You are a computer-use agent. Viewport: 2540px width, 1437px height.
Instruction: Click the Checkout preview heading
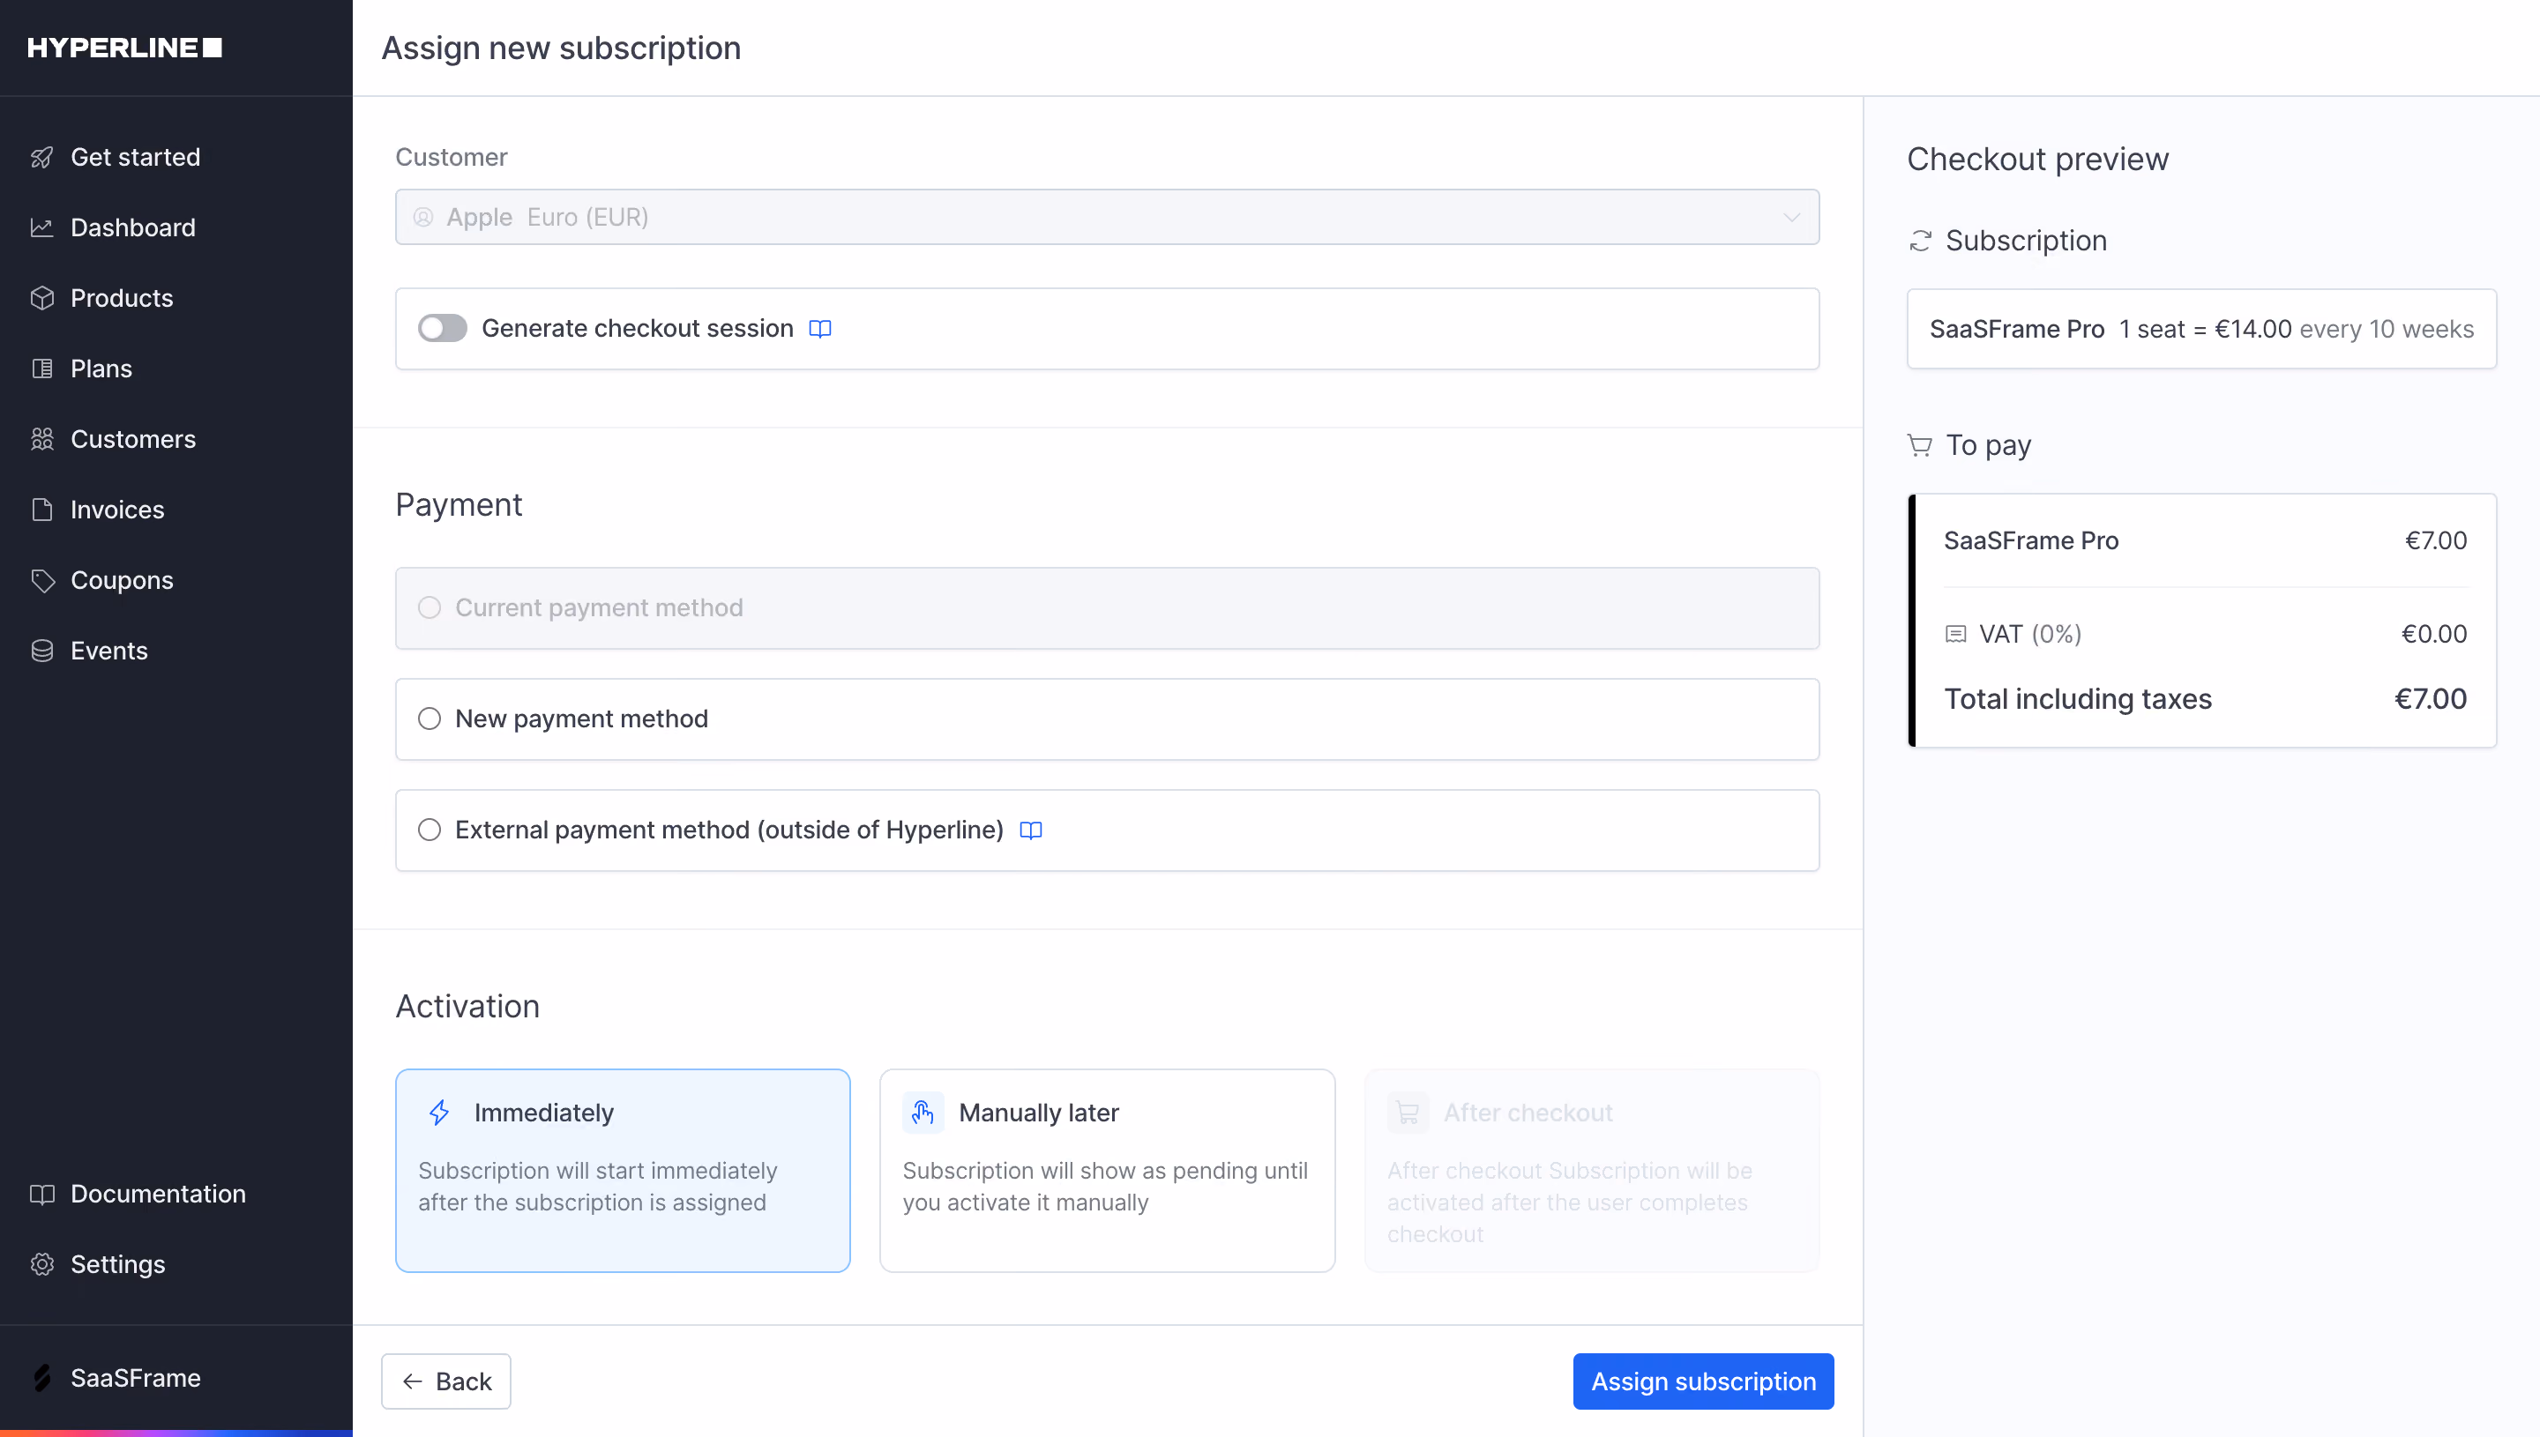pos(2038,159)
